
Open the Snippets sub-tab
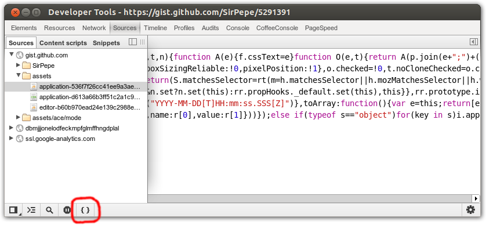point(106,43)
